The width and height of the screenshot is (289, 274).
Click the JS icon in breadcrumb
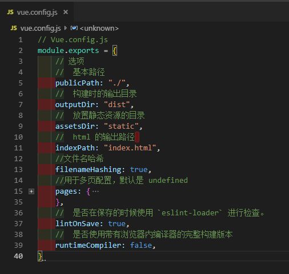[14, 28]
